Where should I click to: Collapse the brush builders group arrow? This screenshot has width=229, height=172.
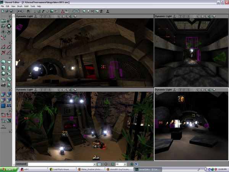(x=10, y=57)
